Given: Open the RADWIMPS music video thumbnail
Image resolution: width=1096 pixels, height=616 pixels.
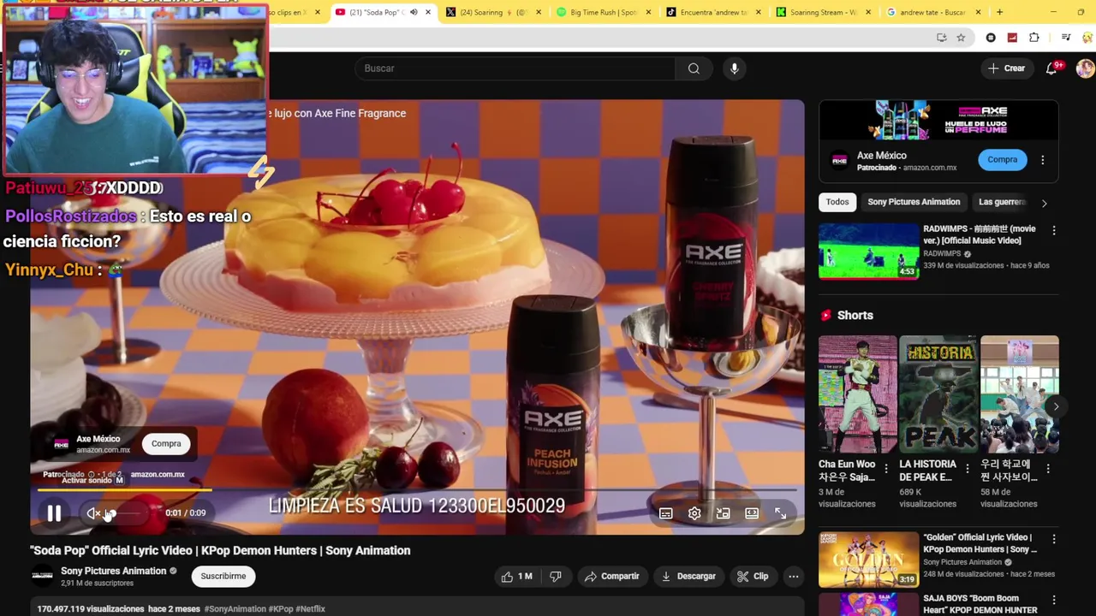Looking at the screenshot, I should [868, 252].
